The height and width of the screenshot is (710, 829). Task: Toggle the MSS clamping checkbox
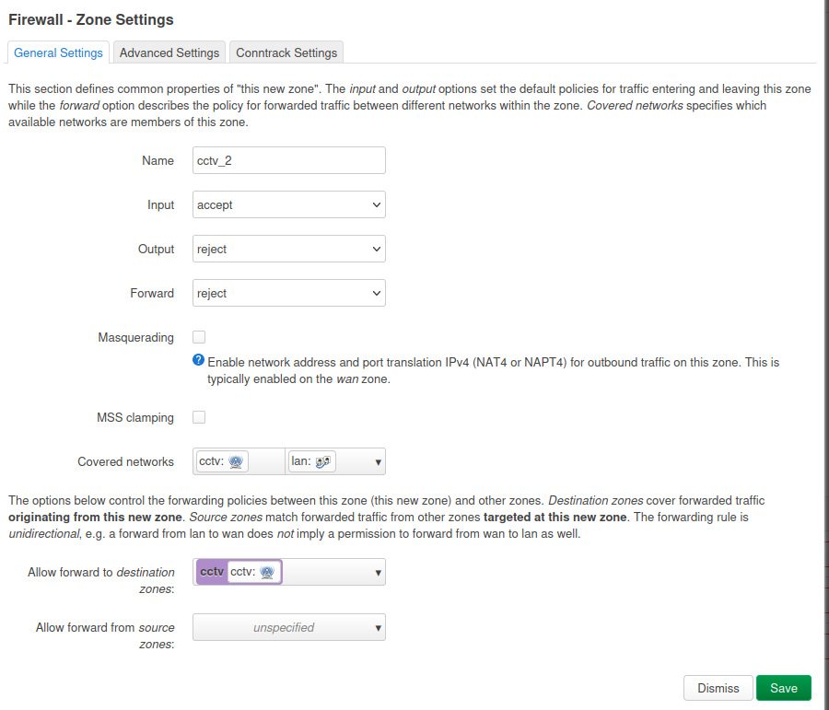199,418
